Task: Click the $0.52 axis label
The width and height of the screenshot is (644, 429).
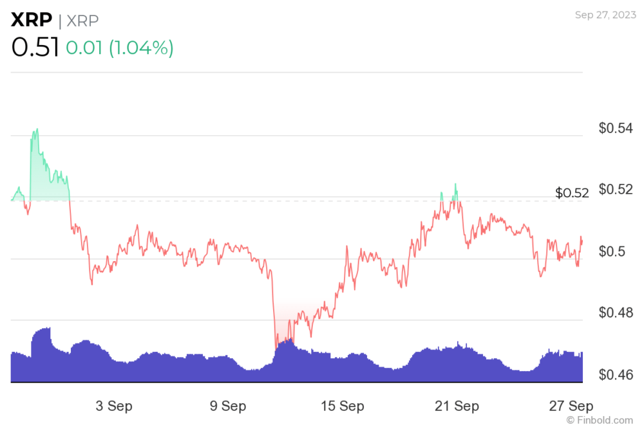Action: pos(616,189)
